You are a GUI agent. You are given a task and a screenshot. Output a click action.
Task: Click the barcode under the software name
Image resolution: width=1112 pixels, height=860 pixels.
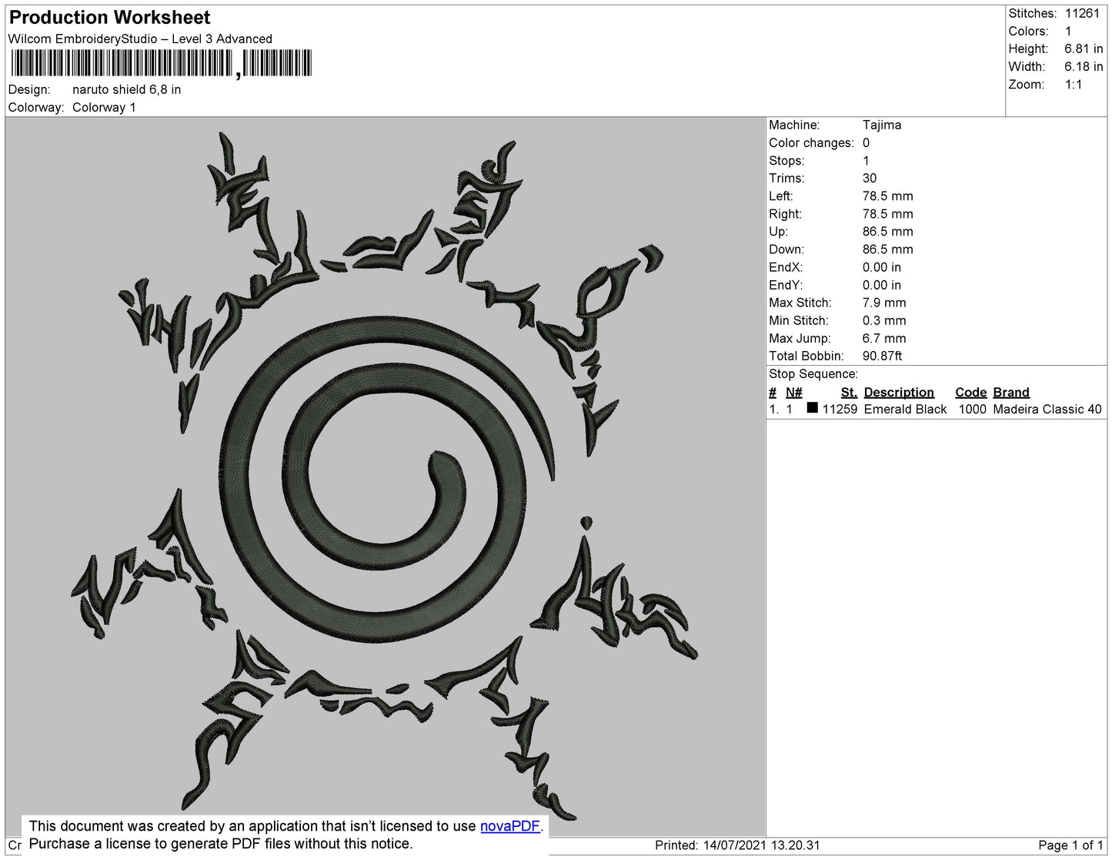[x=161, y=63]
